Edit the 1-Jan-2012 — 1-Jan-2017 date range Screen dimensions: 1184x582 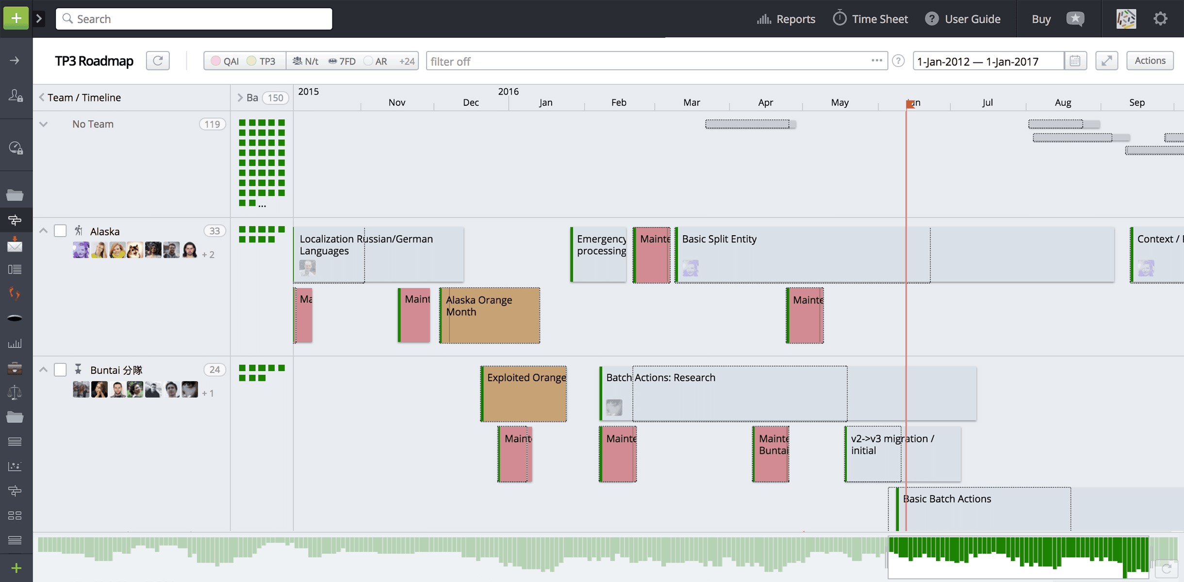[x=988, y=61]
